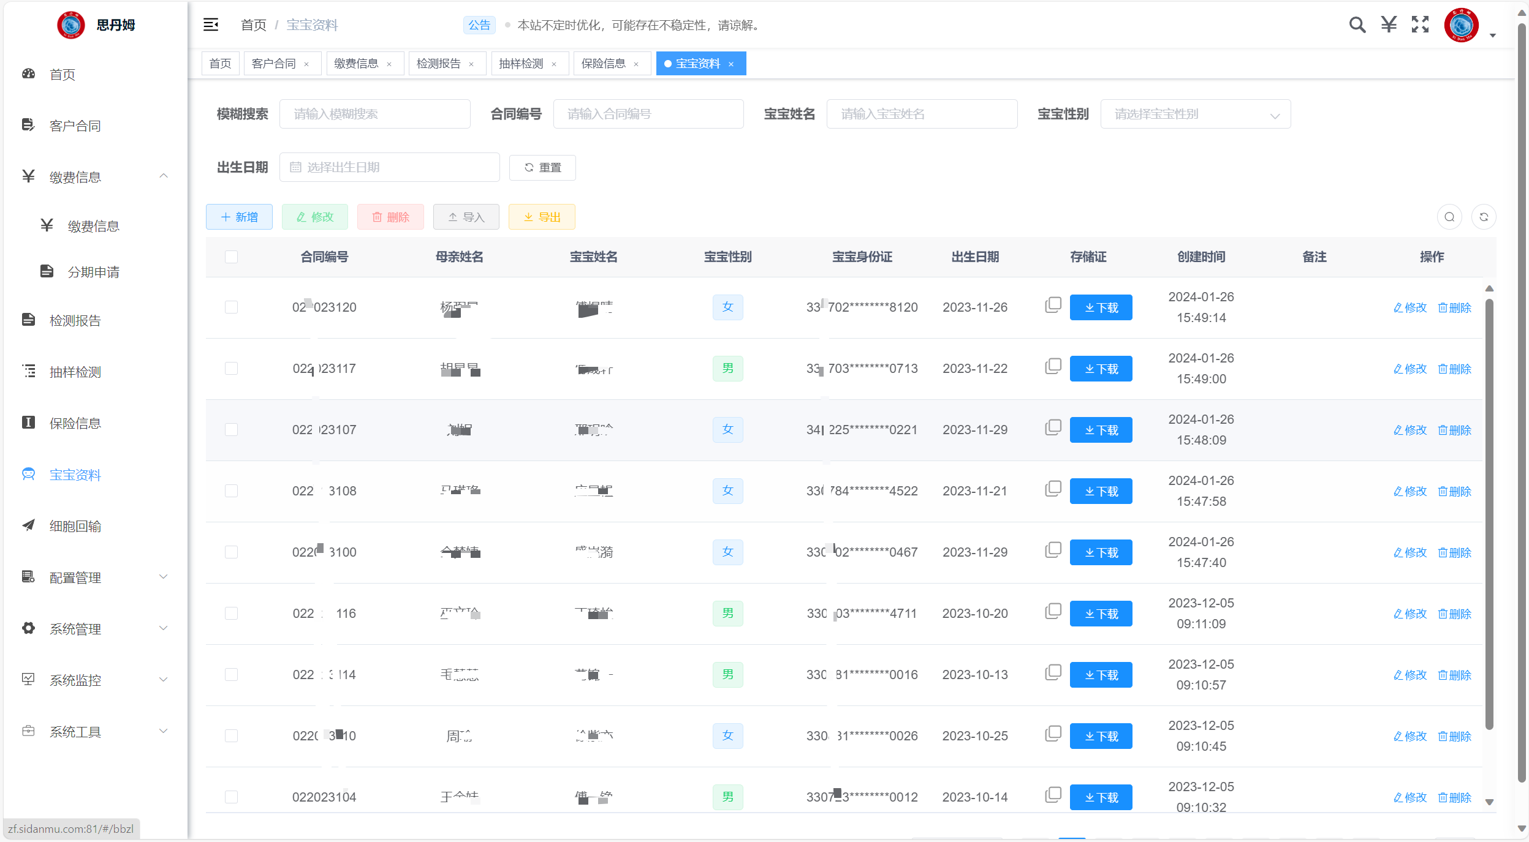Open the header search magnifier icon
Image resolution: width=1529 pixels, height=842 pixels.
[1357, 24]
